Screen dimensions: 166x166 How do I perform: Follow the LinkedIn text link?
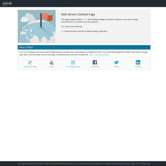138,66
